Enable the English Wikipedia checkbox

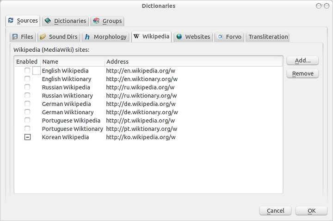tap(27, 70)
